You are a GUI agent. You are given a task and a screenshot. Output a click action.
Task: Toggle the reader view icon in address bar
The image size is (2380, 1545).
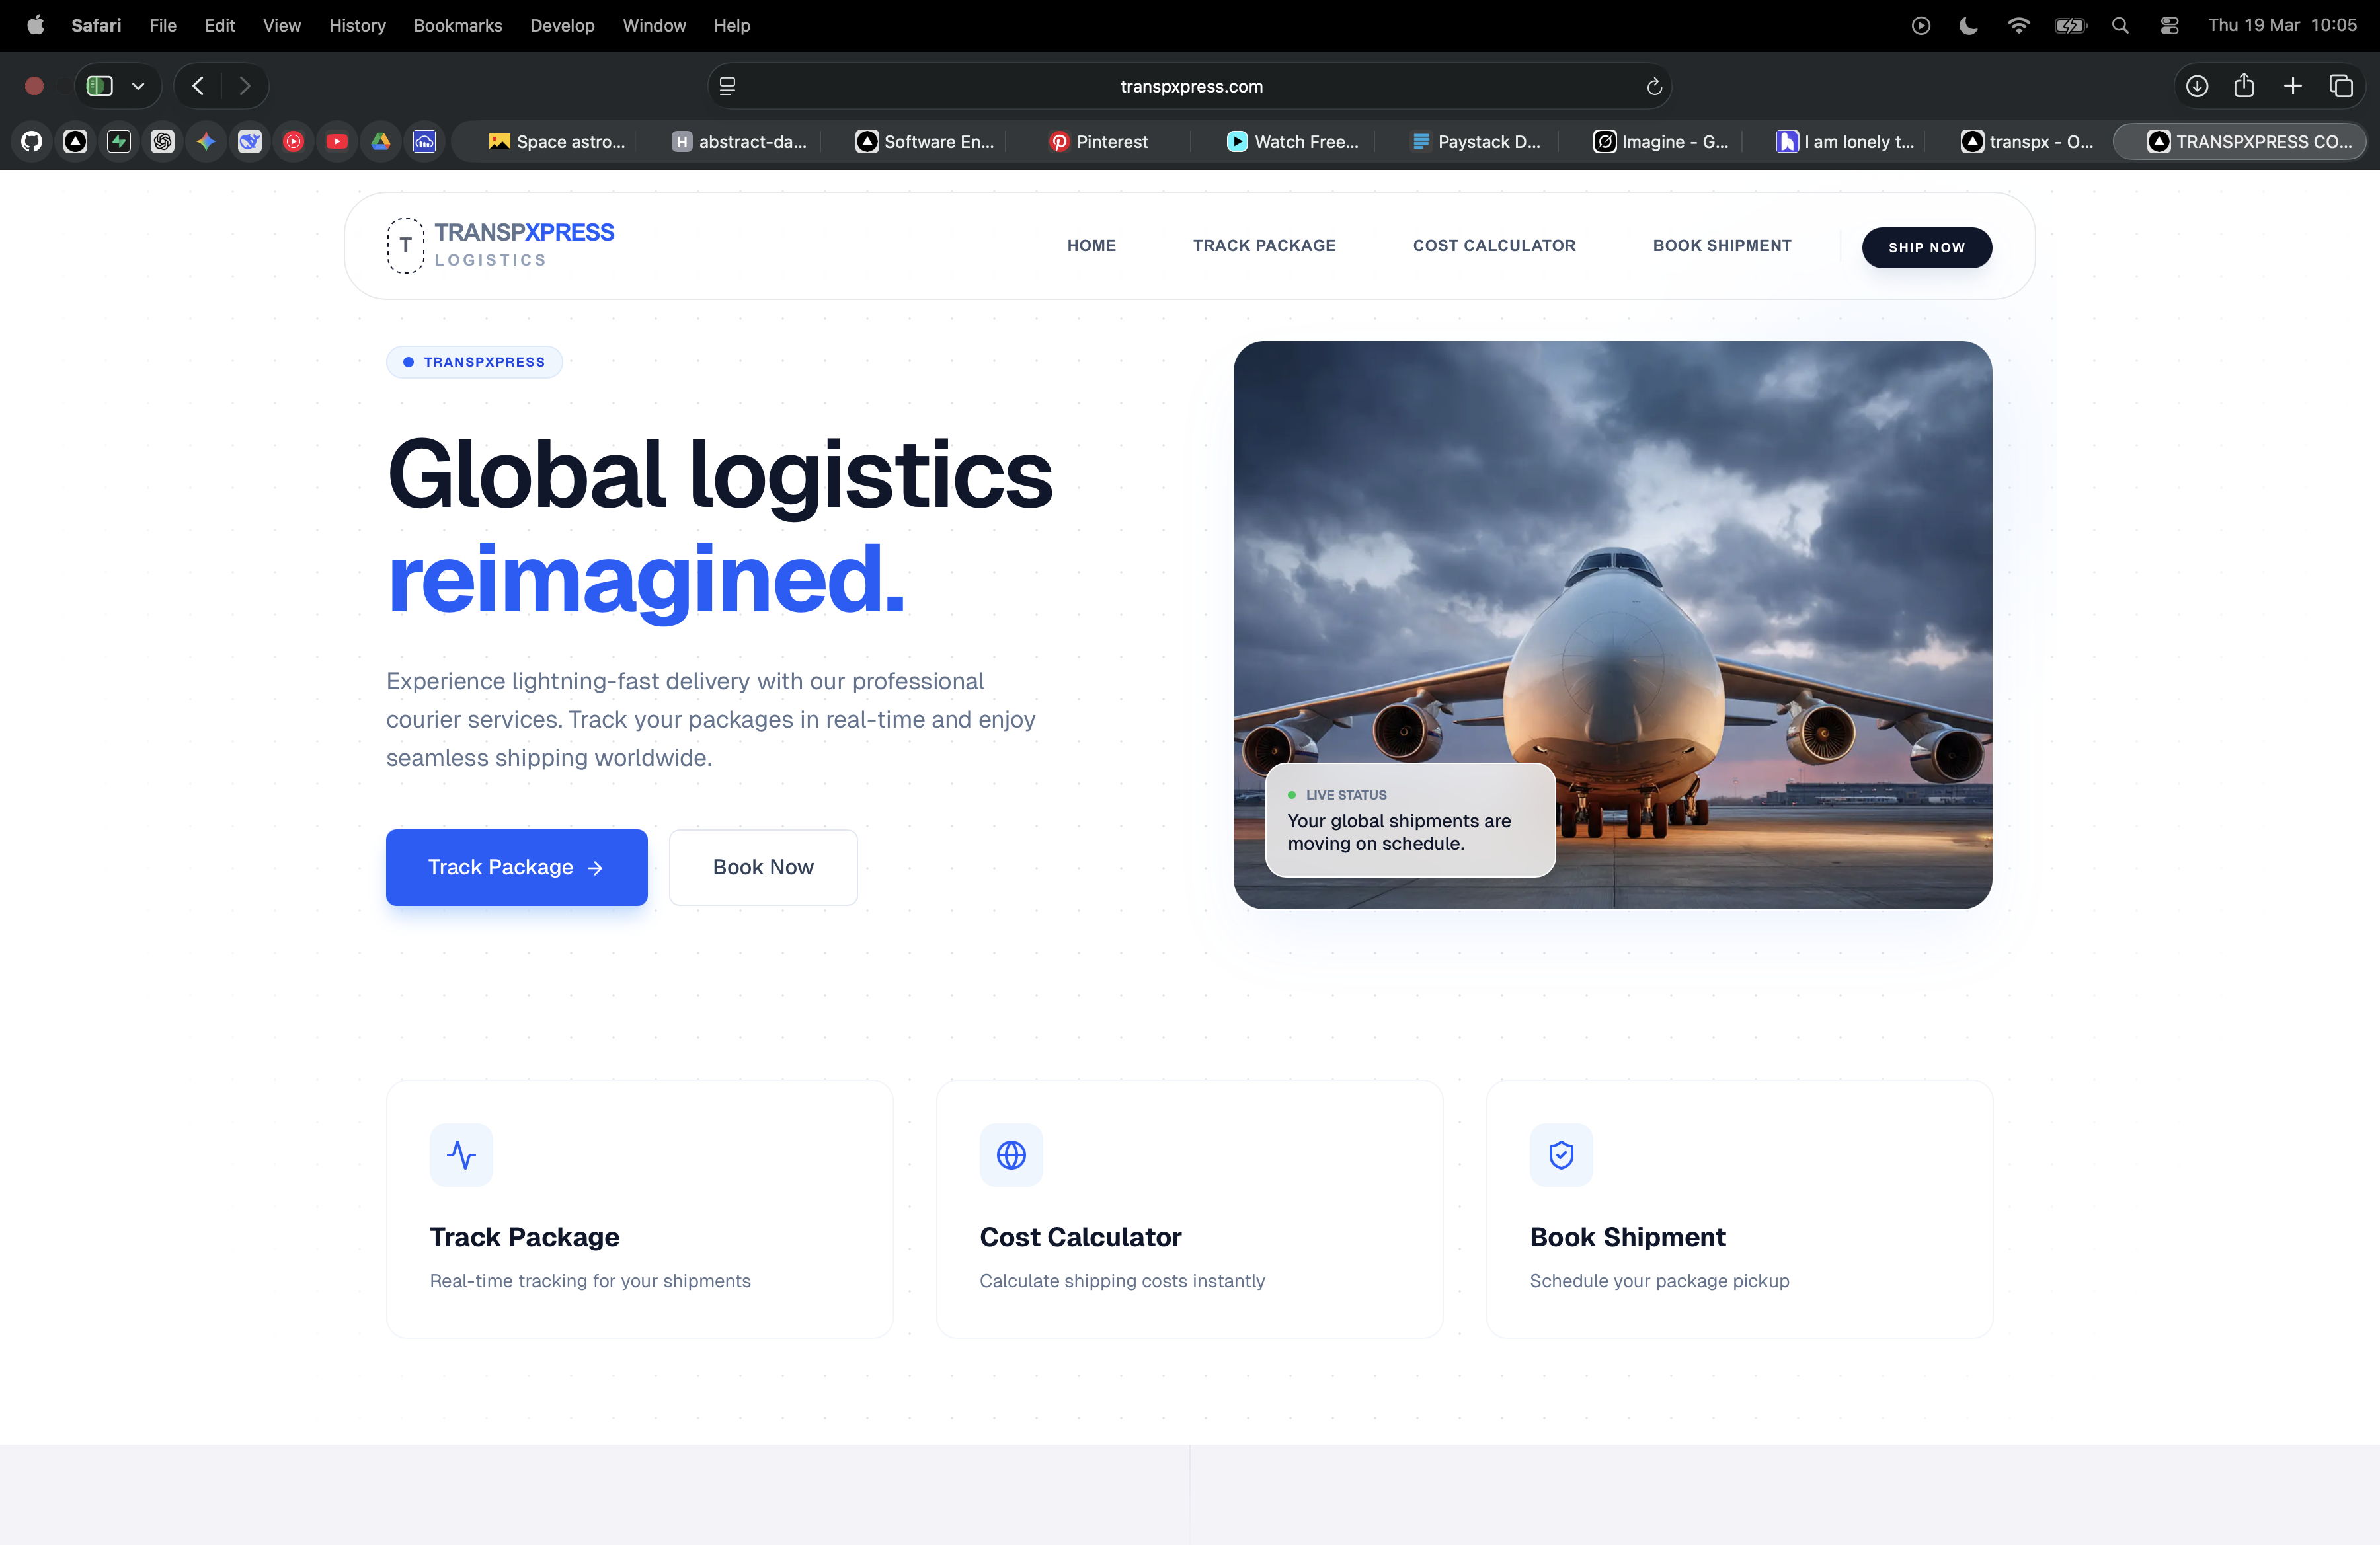726,86
